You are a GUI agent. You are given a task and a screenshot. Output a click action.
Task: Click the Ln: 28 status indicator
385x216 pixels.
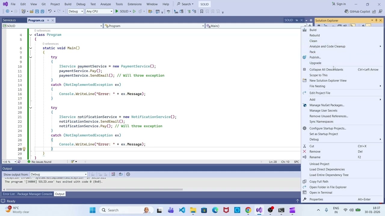(x=273, y=162)
